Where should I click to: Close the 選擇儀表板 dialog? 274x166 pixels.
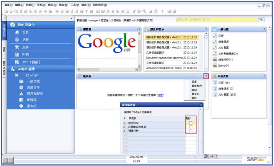(x=201, y=104)
